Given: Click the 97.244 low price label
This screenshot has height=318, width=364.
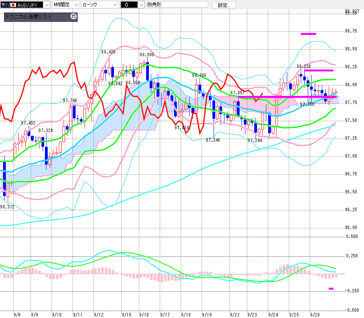Looking at the screenshot, I should click(255, 141).
